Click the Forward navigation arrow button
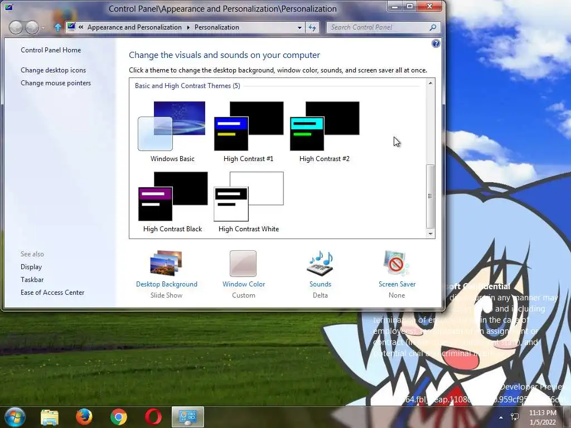 tap(32, 27)
